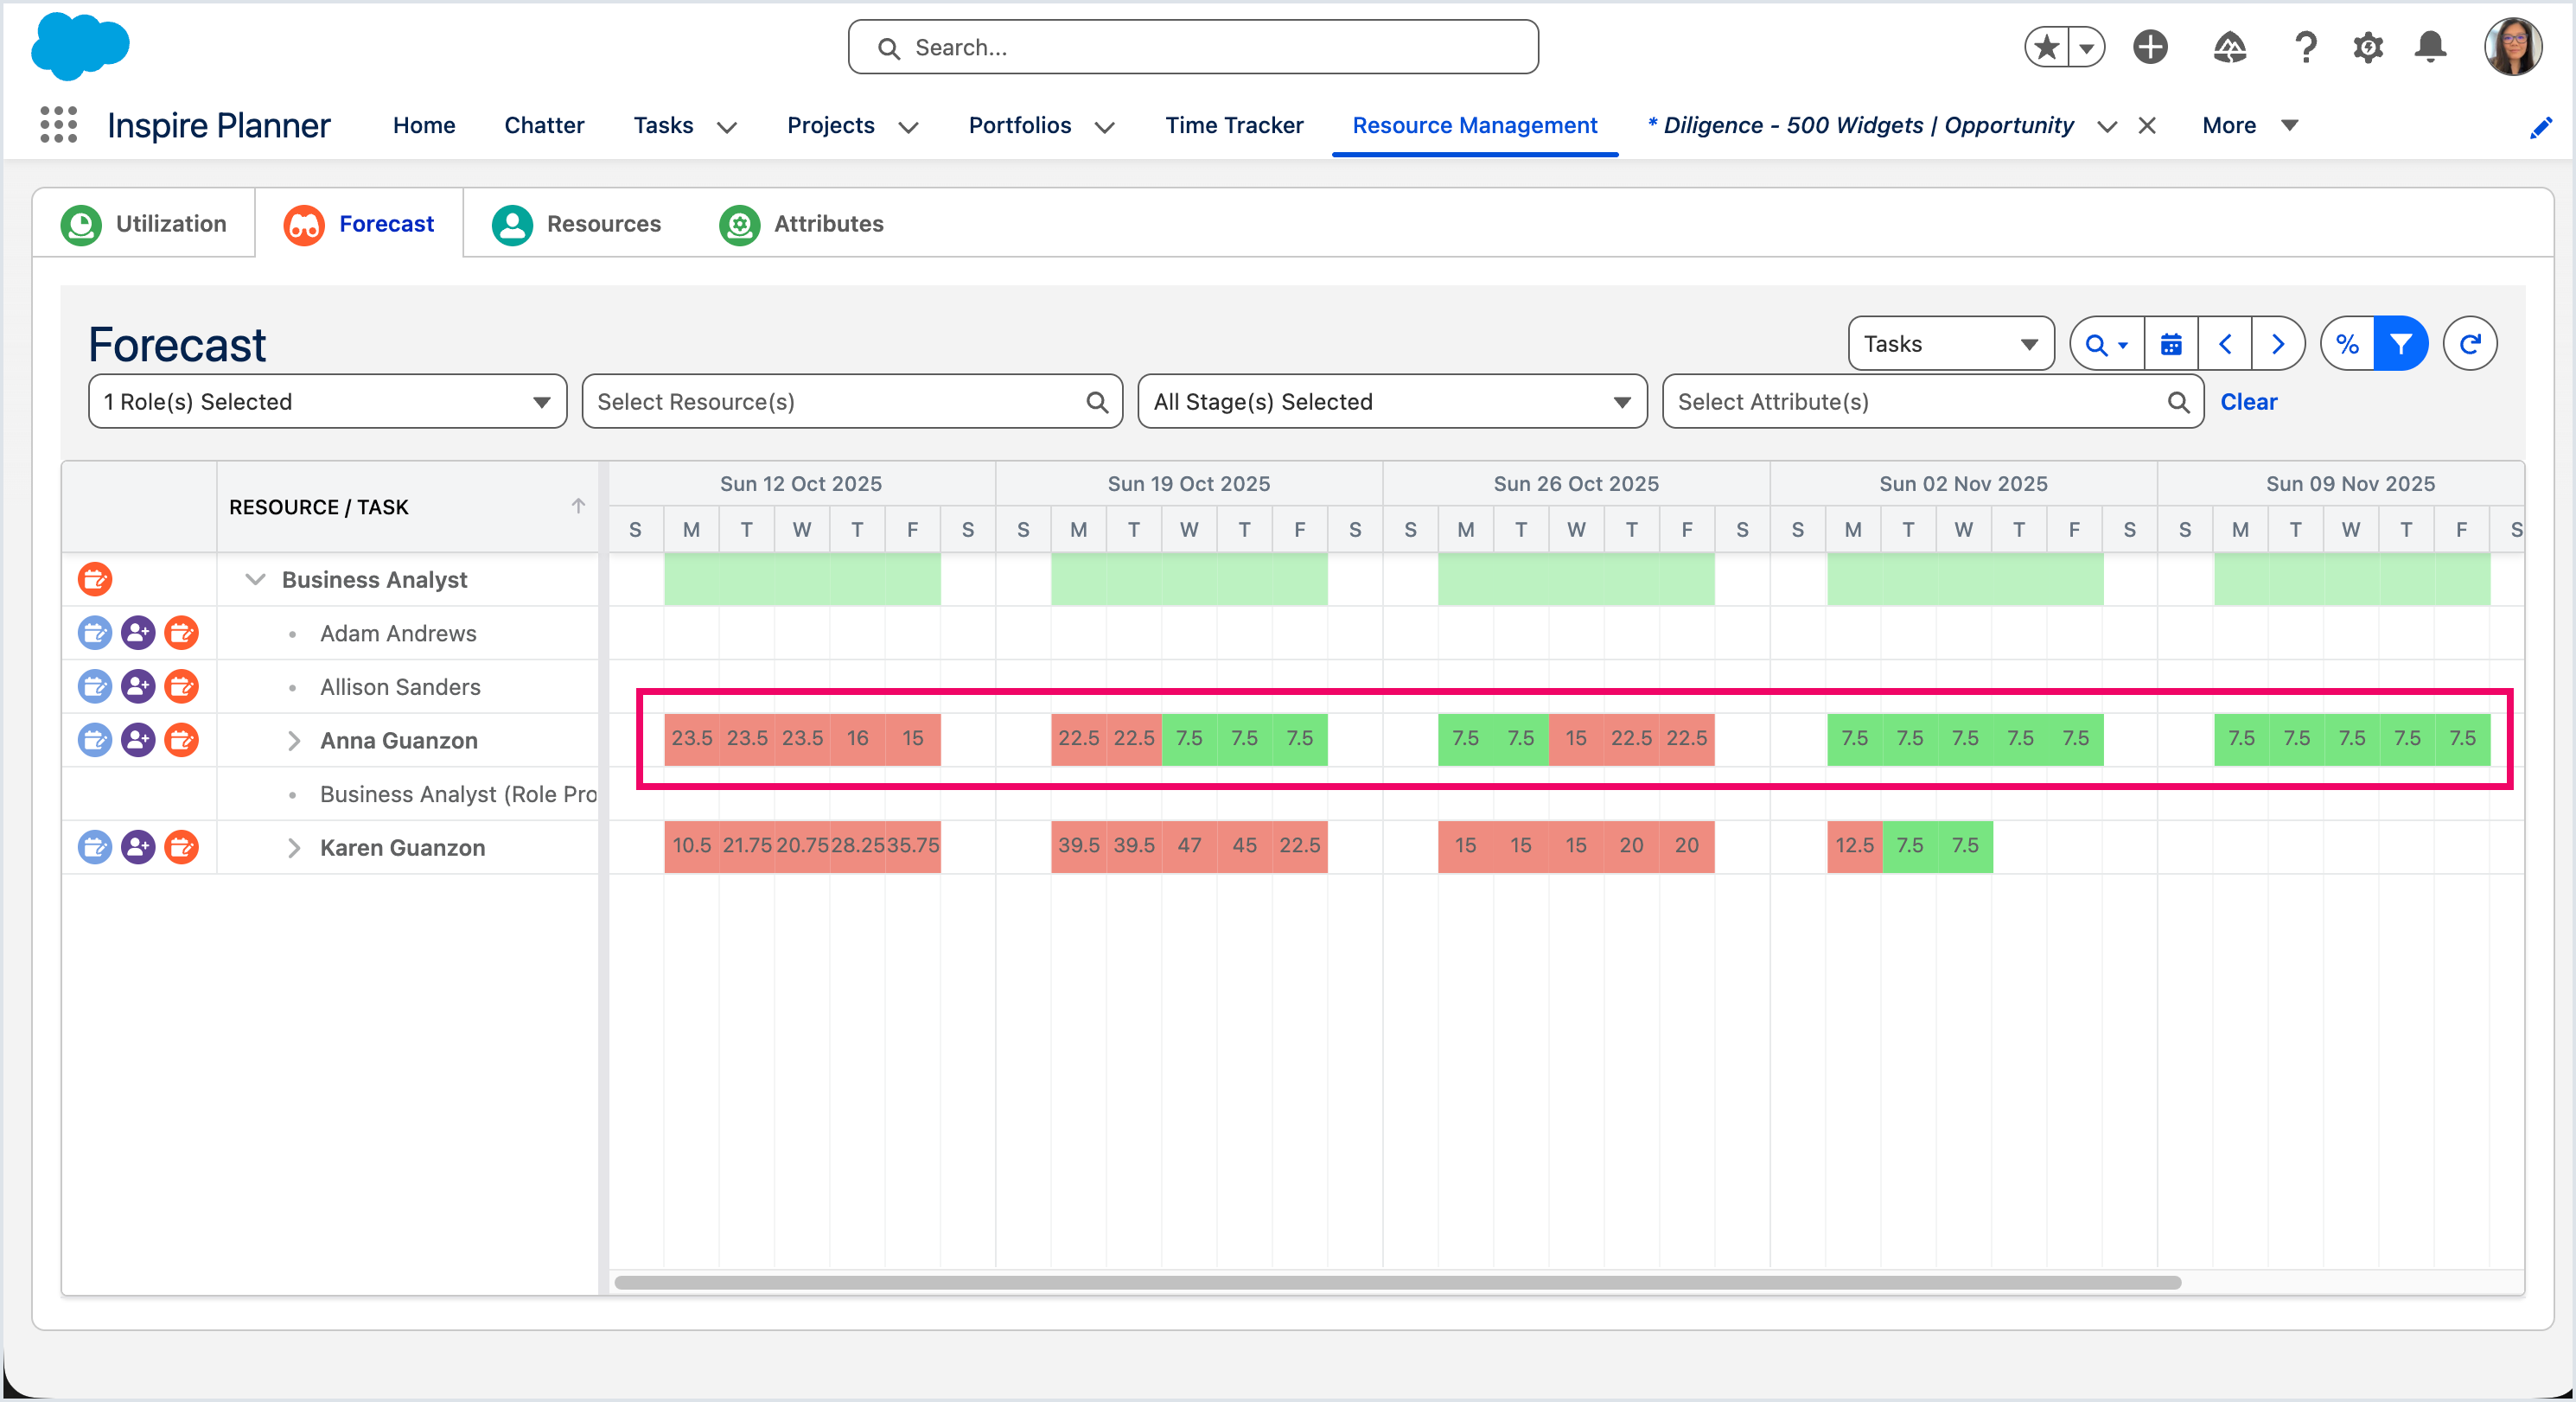Click the calendar date picker icon
The height and width of the screenshot is (1402, 2576).
[x=2171, y=344]
